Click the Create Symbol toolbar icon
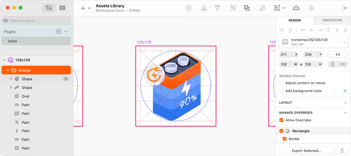The width and height of the screenshot is (351, 156). tap(188, 8)
